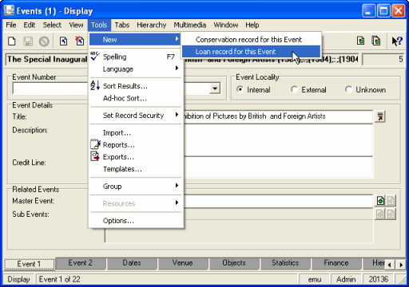The height and width of the screenshot is (287, 409).
Task: Choose Loan record for this Event
Action: (251, 52)
